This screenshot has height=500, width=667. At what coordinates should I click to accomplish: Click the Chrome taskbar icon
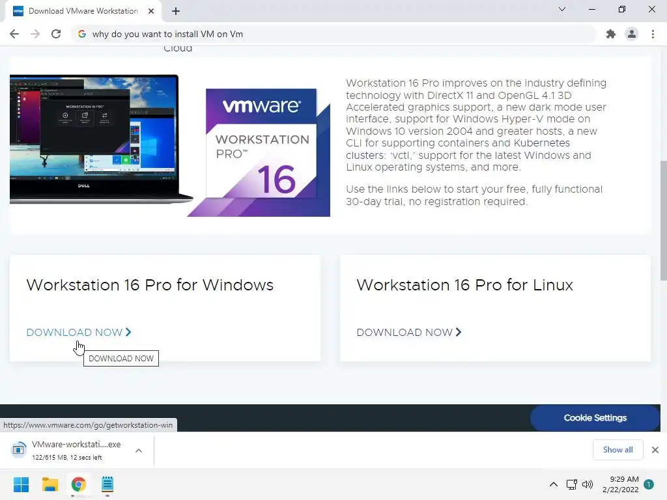79,484
